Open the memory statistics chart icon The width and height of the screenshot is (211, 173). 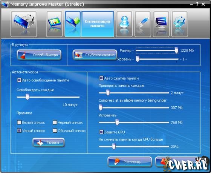coord(54,24)
